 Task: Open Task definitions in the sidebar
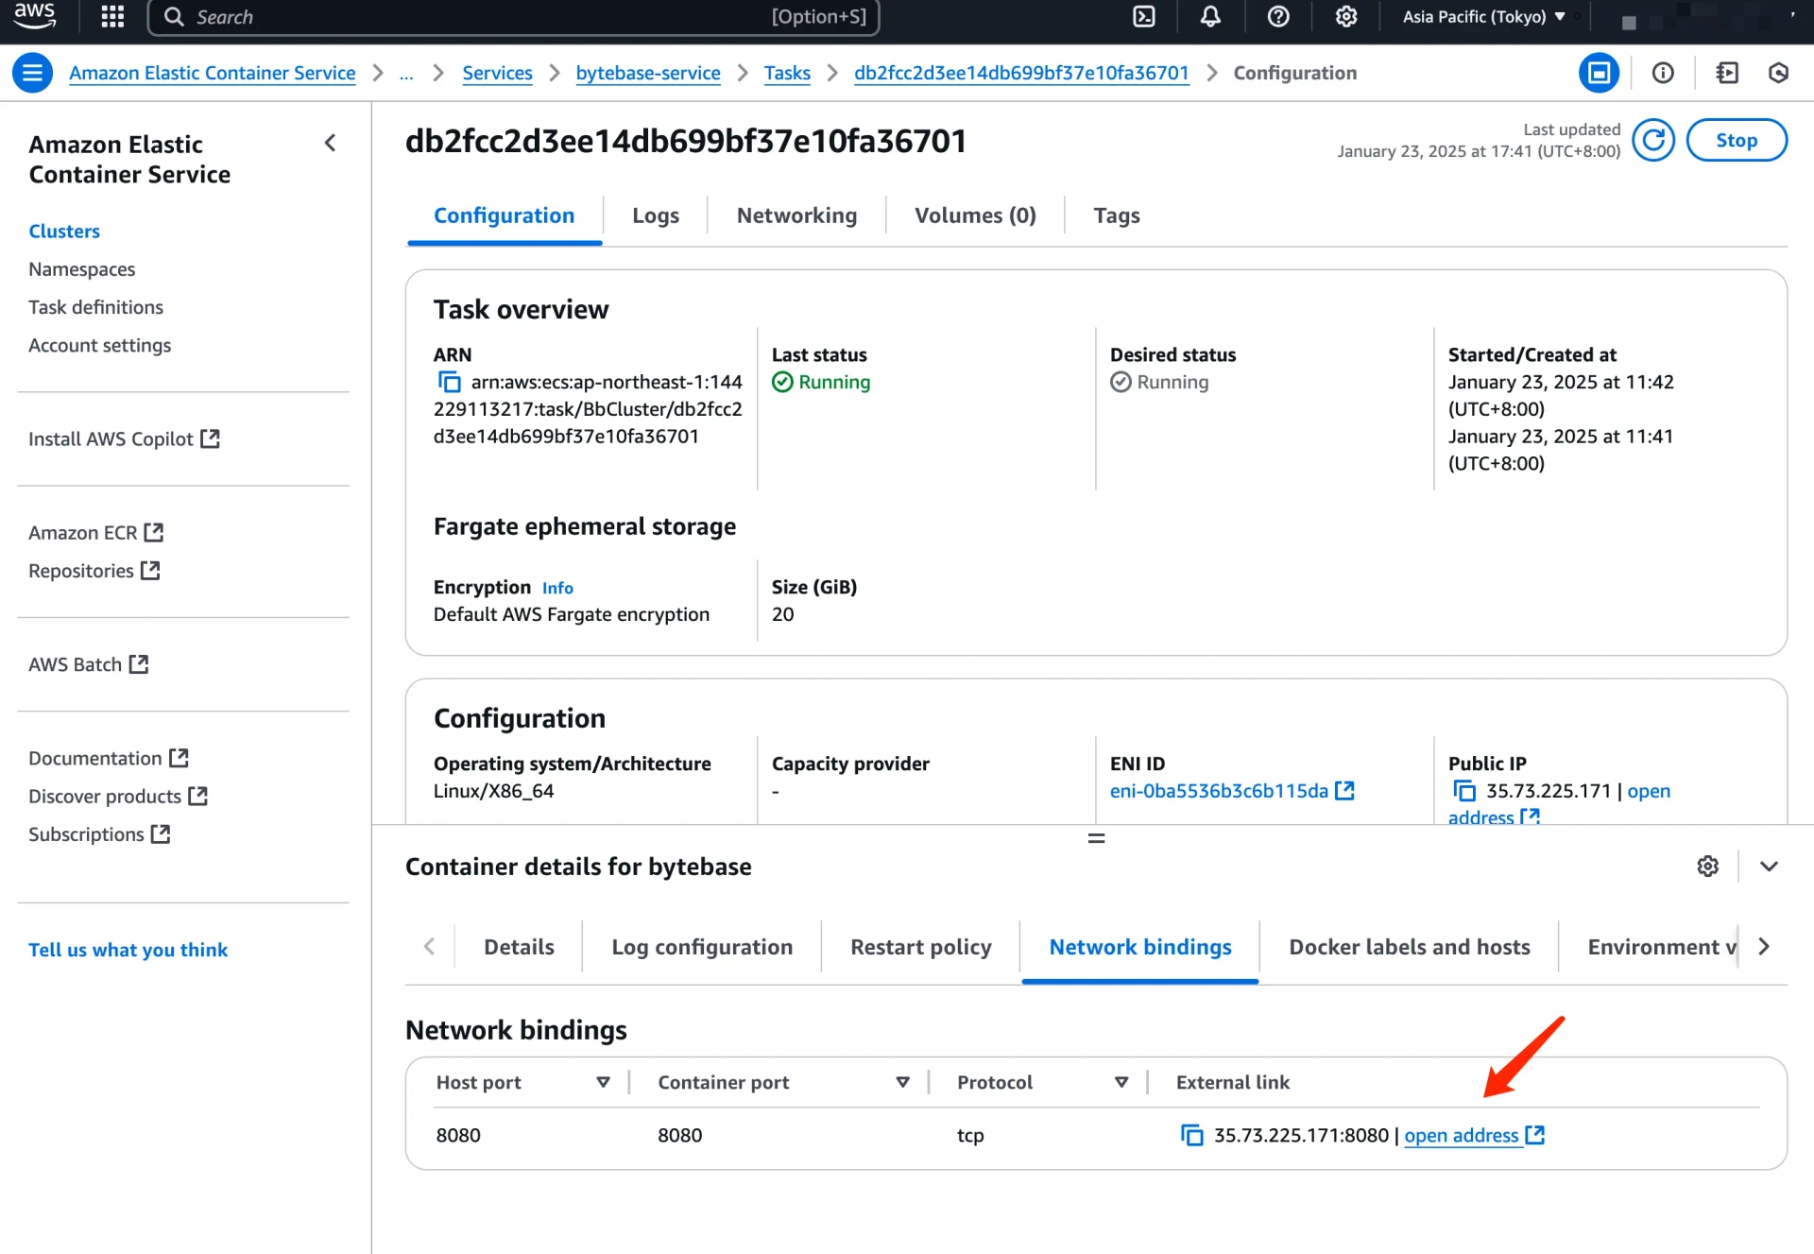95,307
